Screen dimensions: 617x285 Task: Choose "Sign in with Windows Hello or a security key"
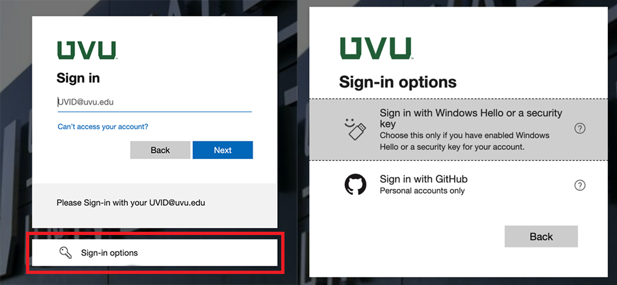coord(471,118)
